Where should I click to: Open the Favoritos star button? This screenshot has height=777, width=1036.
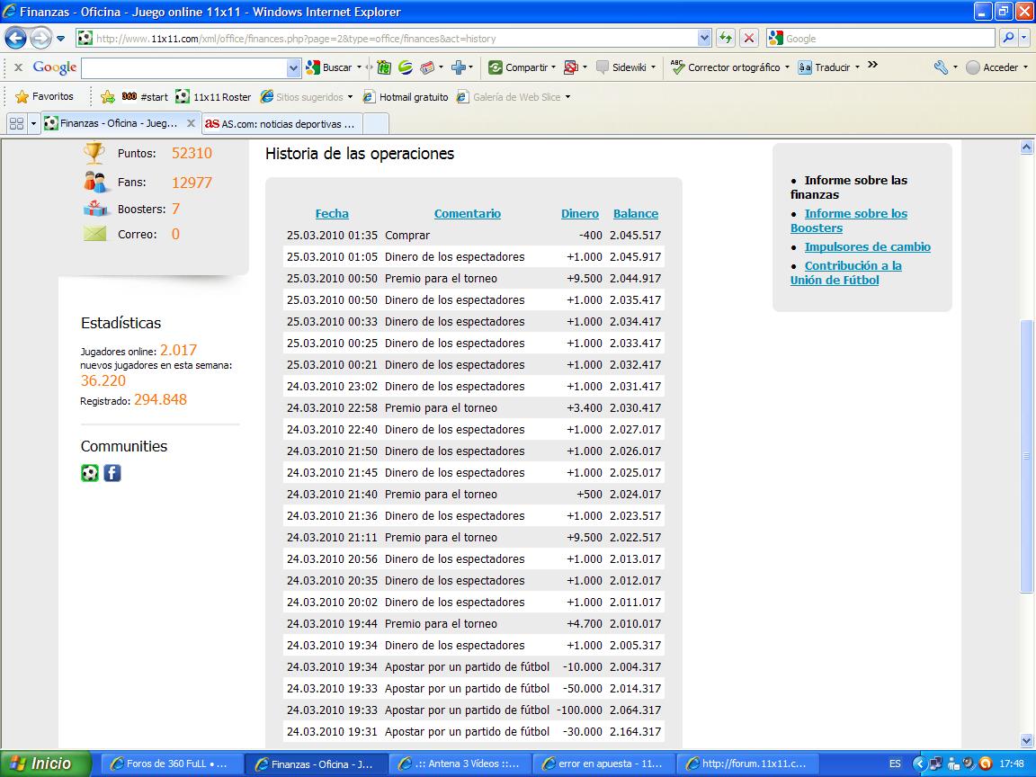45,96
